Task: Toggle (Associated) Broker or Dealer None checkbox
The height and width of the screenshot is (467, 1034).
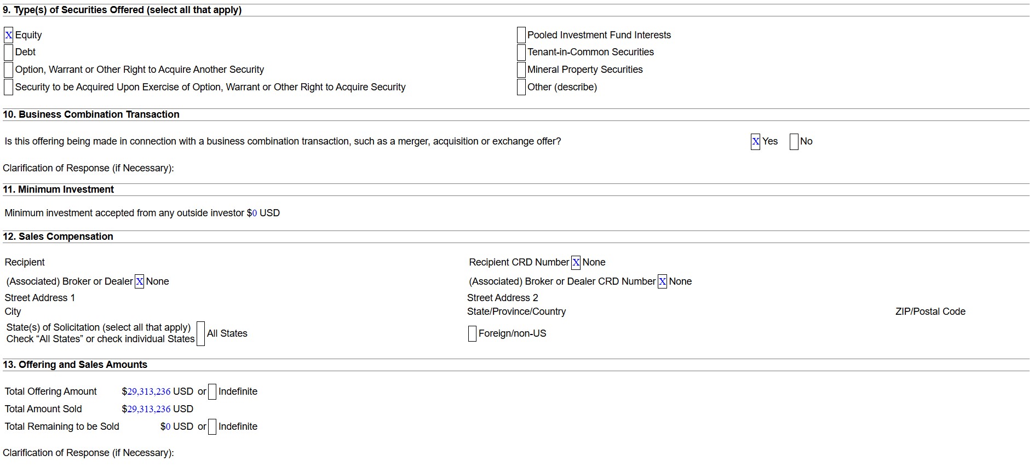Action: point(140,282)
